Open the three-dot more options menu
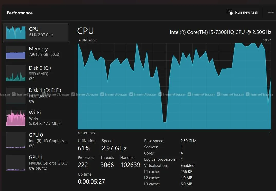This screenshot has height=191, width=276. tap(271, 12)
